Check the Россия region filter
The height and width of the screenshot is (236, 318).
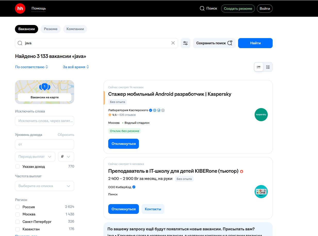[18, 207]
